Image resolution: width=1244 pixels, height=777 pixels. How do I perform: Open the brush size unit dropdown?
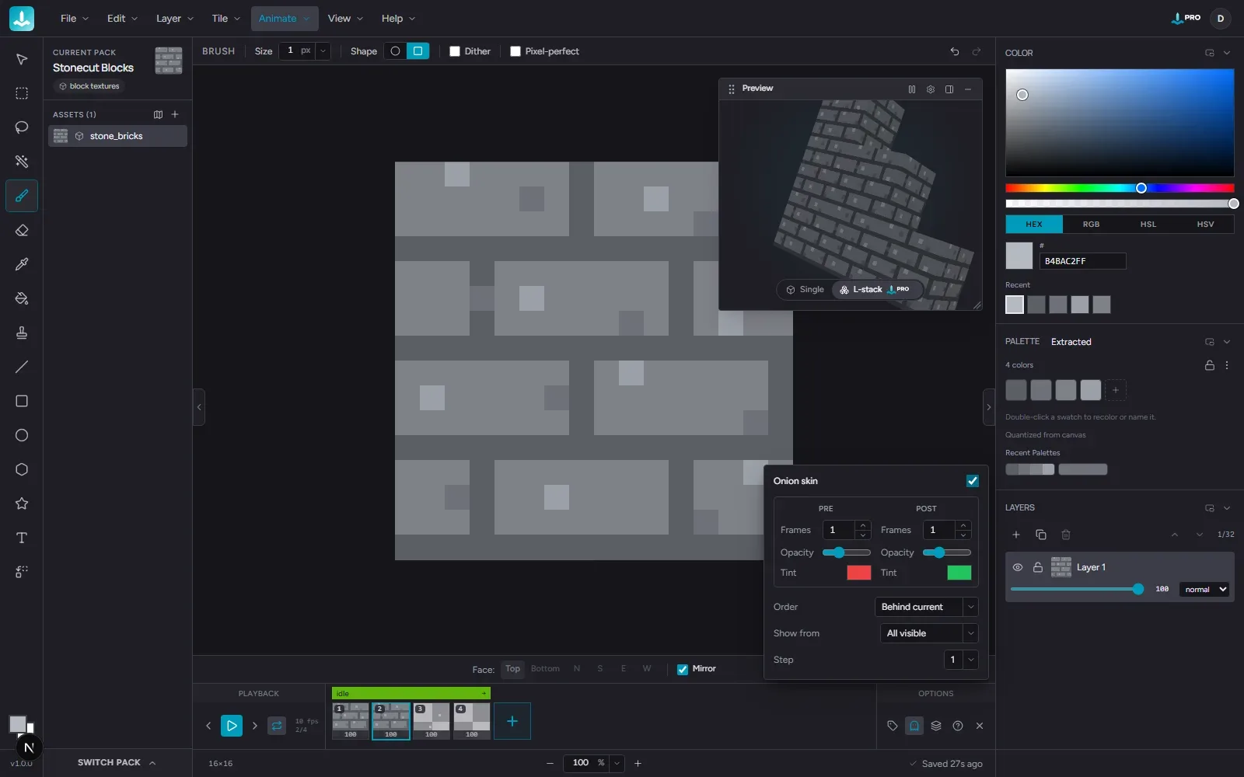click(323, 51)
